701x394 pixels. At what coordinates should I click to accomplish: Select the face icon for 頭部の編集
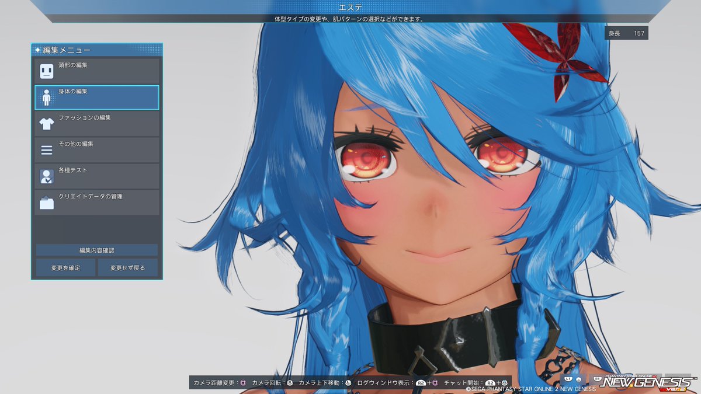tap(47, 71)
